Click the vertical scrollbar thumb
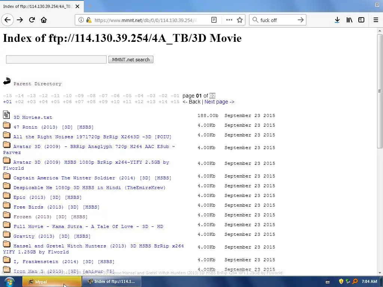This screenshot has width=383, height=287. (x=380, y=91)
